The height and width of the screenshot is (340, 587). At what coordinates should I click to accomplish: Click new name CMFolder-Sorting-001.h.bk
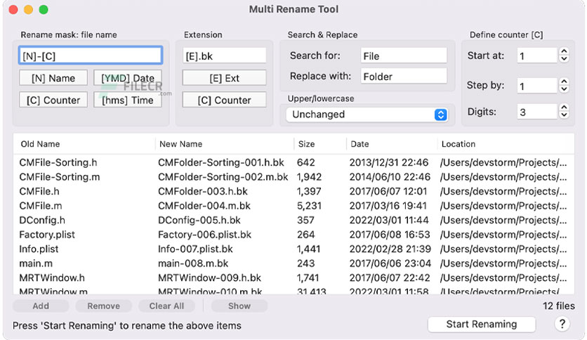[x=221, y=162]
